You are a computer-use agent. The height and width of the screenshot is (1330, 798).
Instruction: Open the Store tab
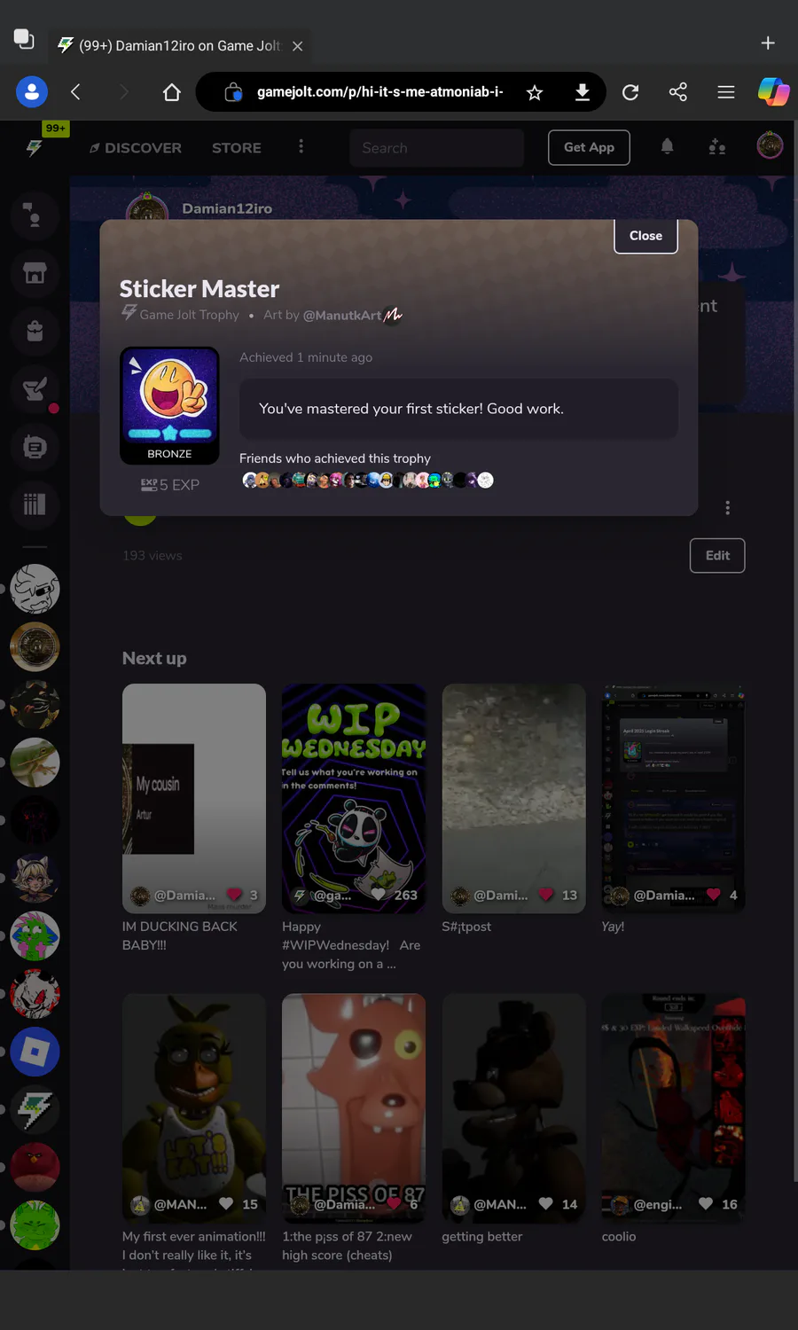(x=237, y=148)
